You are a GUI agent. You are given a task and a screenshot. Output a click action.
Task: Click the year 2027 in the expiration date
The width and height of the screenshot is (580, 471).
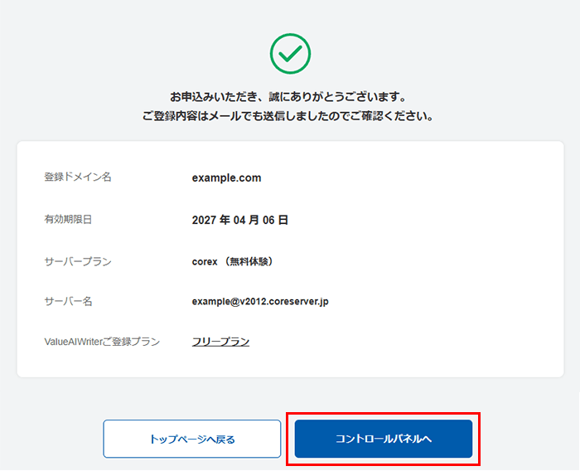point(205,220)
